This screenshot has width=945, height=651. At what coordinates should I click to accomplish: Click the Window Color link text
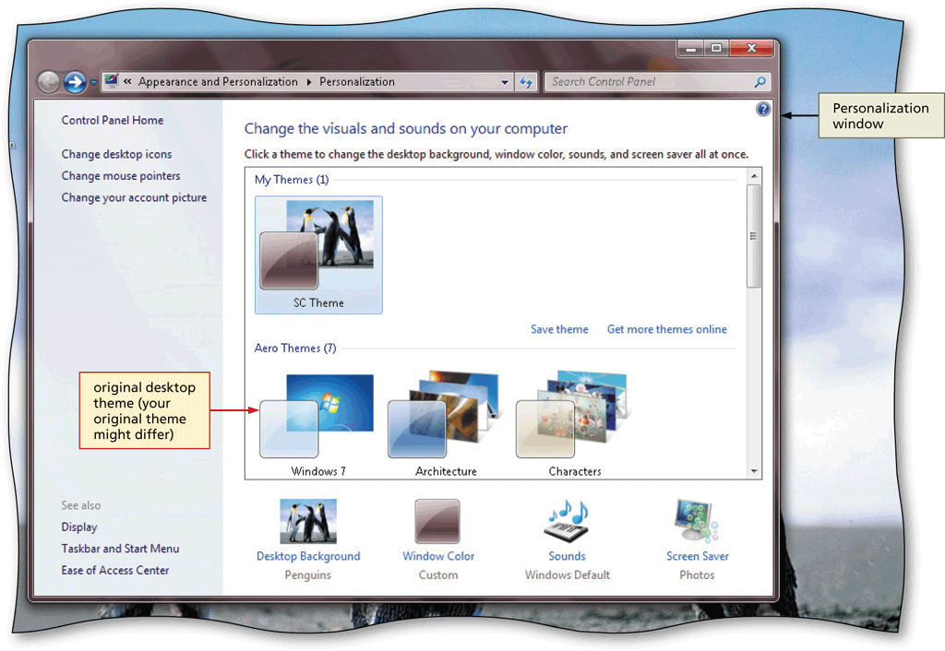point(438,556)
